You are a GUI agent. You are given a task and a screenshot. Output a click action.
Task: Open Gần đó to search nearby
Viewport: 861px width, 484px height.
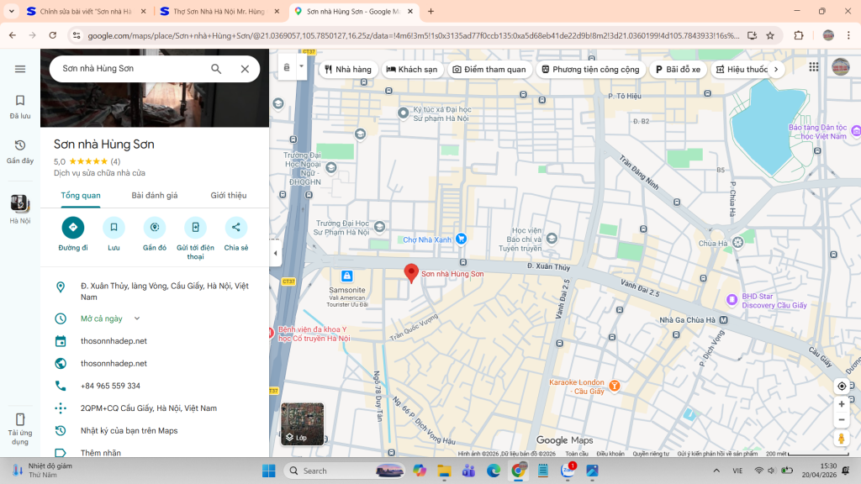tap(154, 227)
